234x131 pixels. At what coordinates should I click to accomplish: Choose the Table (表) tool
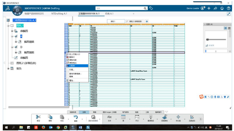[123, 118]
